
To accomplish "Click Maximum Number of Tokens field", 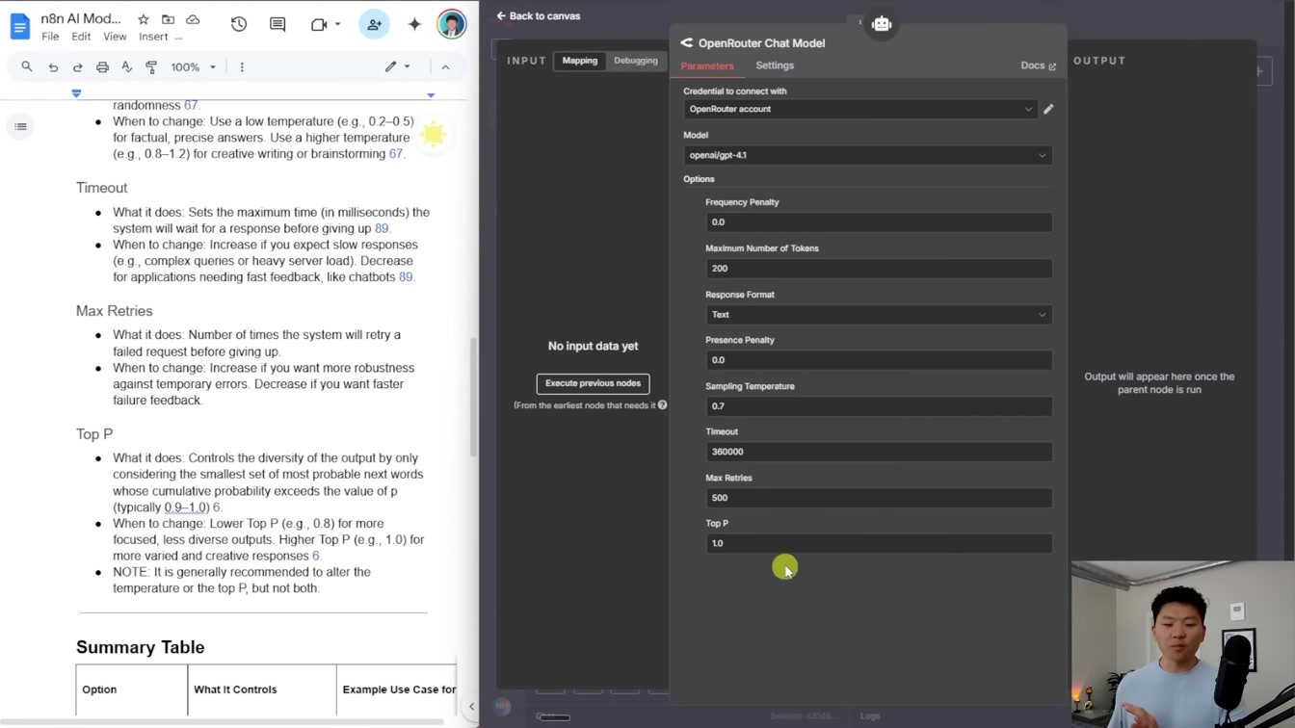I will 879,269.
